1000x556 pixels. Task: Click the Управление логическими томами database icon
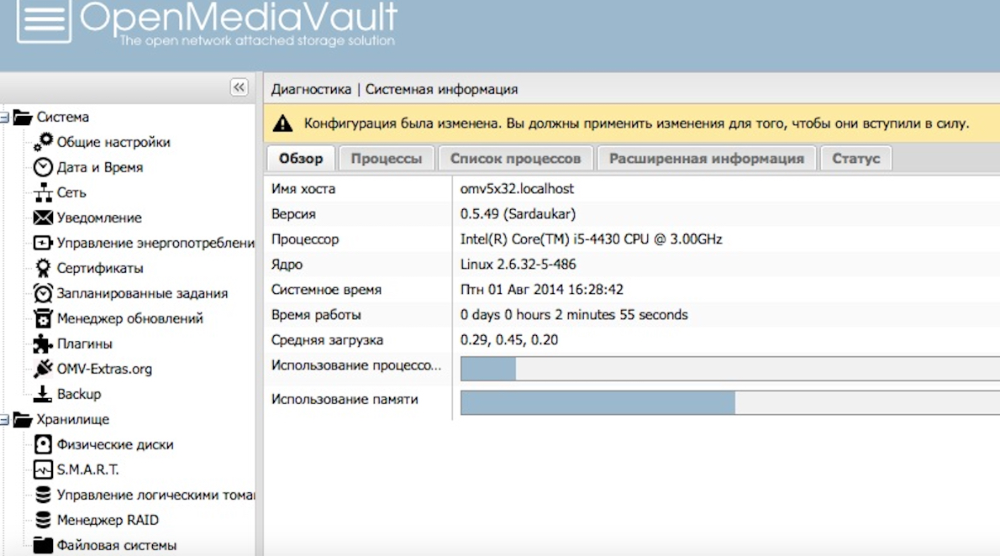click(x=43, y=495)
